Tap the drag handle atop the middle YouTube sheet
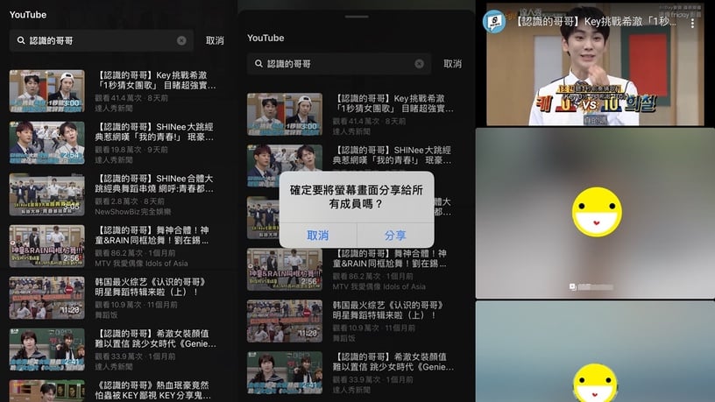715x402 pixels. tap(357, 17)
